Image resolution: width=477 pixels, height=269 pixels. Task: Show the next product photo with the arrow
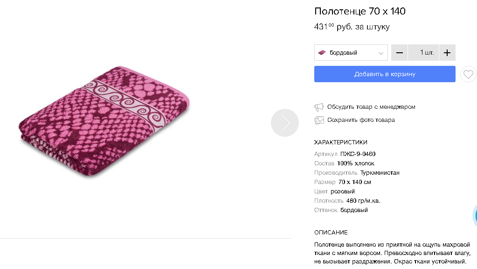[284, 123]
